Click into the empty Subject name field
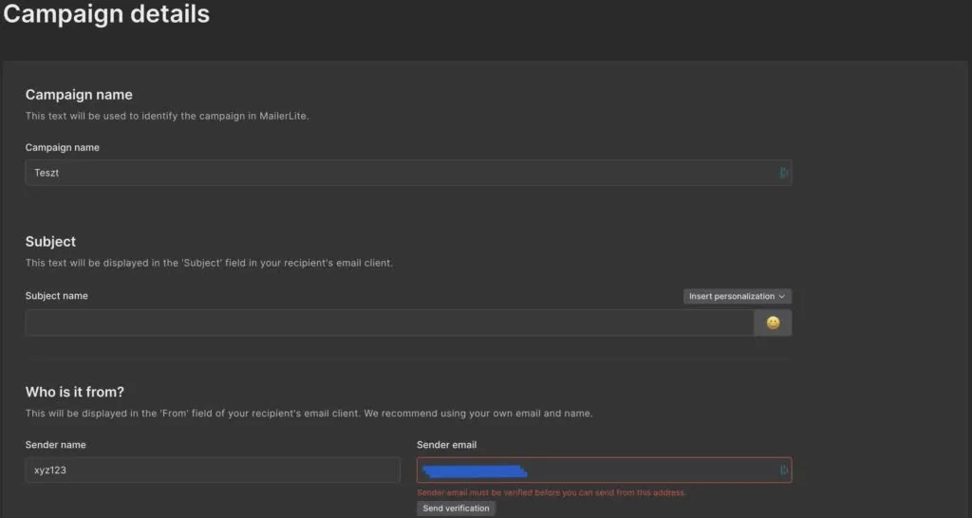The image size is (972, 518). click(389, 323)
